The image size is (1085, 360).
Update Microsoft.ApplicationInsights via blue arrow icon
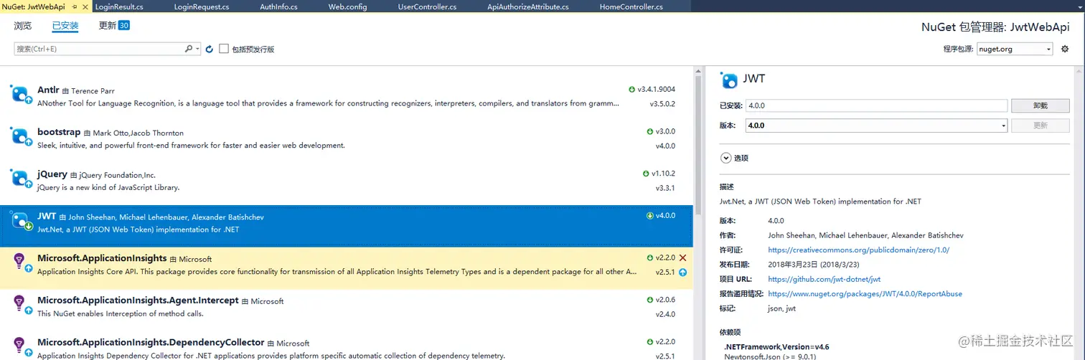[x=682, y=273]
